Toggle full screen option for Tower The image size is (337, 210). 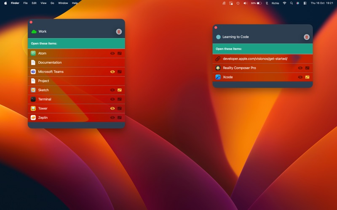(120, 108)
